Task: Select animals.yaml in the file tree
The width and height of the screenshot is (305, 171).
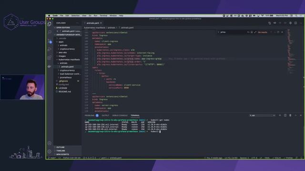Action: pos(67,66)
